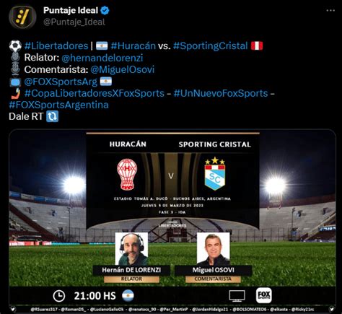Click Hernán De Lorenzi's photo
Viewport: 342px width, 314px height.
tap(131, 249)
